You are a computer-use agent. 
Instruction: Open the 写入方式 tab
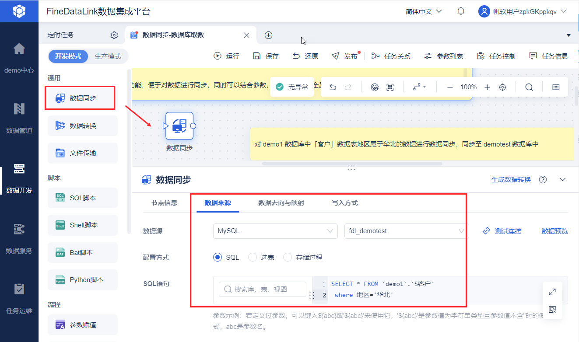pyautogui.click(x=344, y=202)
